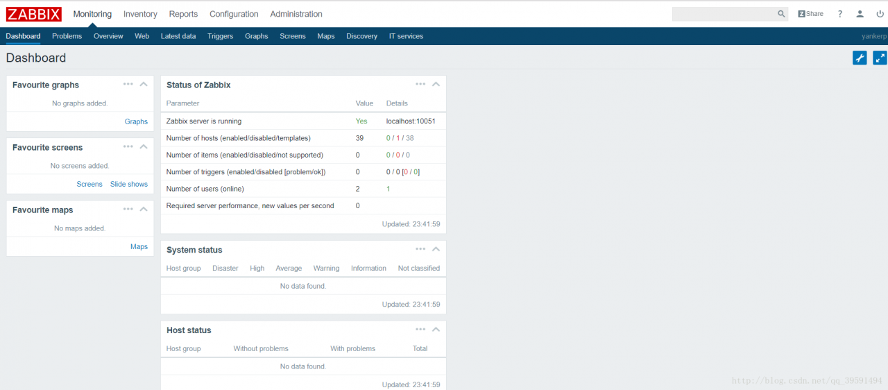This screenshot has height=390, width=888.
Task: Collapse the Favourite maps widget
Action: point(144,209)
